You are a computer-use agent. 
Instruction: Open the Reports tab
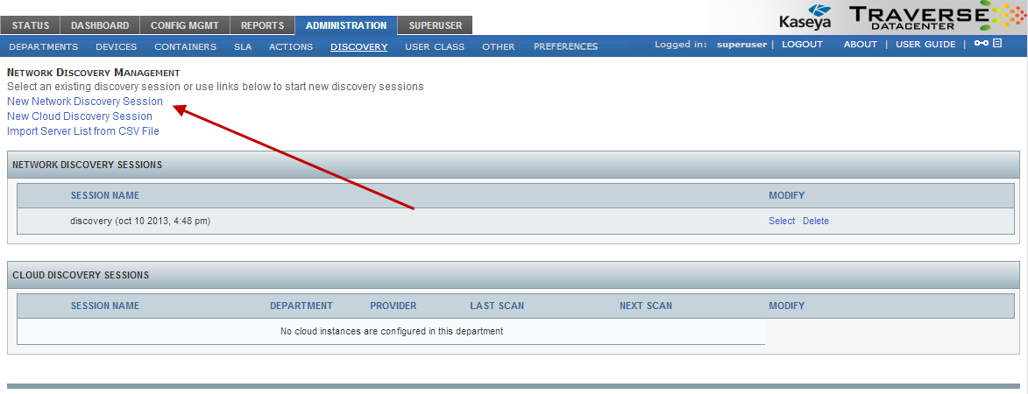point(263,25)
